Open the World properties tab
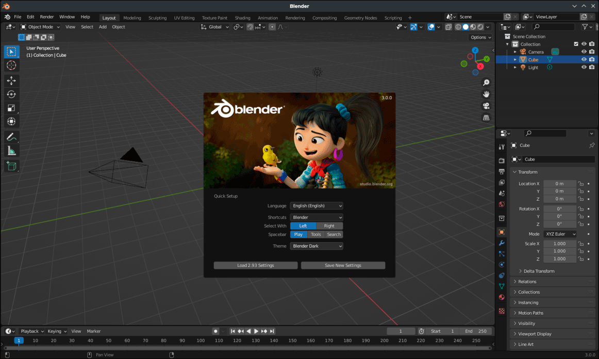This screenshot has height=359, width=599. (501, 204)
